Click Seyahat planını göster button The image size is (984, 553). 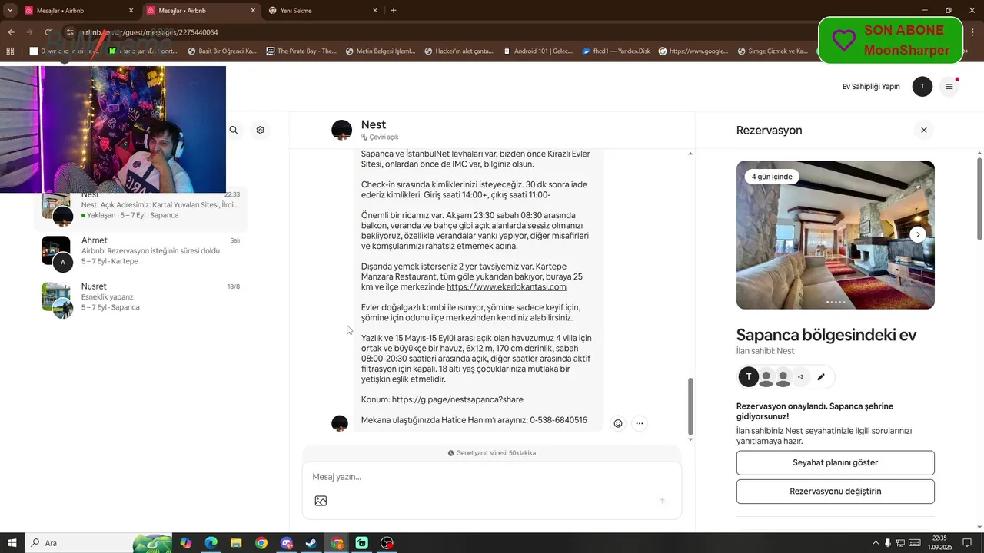pyautogui.click(x=836, y=463)
